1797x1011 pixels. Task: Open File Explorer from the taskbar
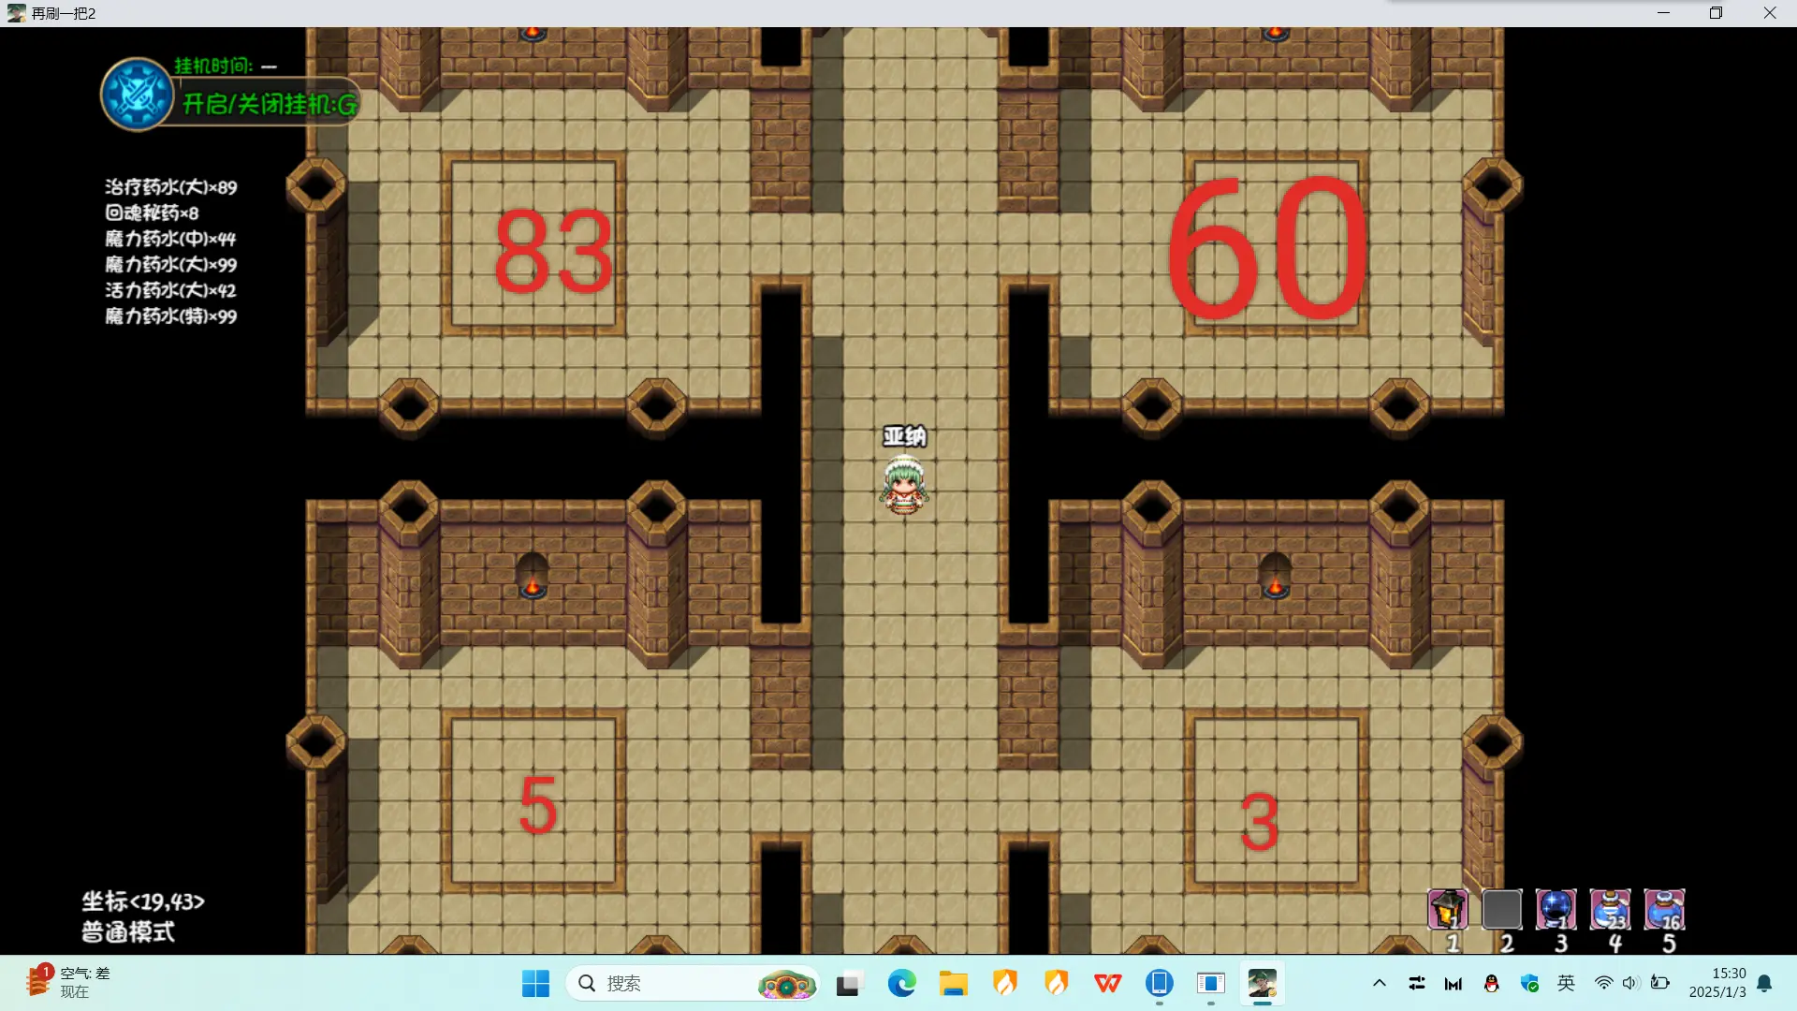point(953,983)
